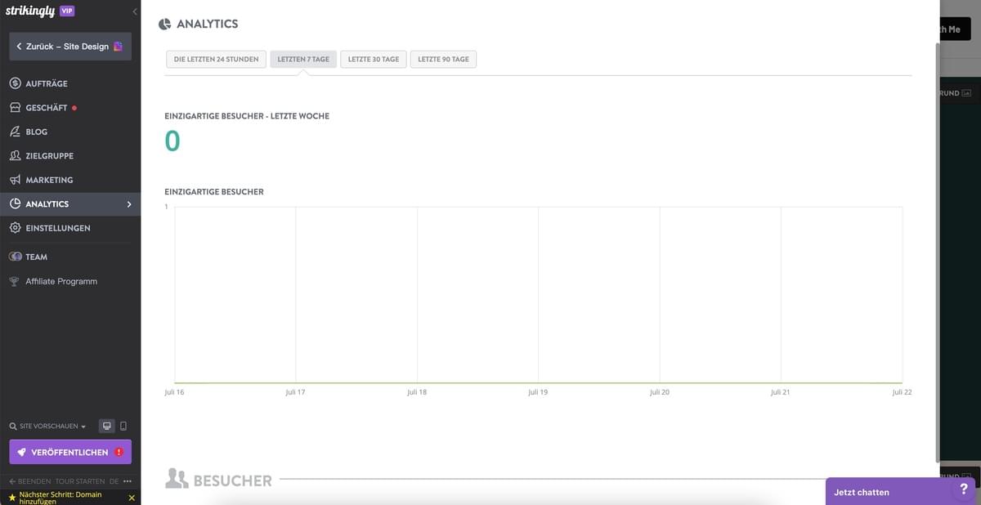Click the Beenden exit link

pyautogui.click(x=30, y=481)
